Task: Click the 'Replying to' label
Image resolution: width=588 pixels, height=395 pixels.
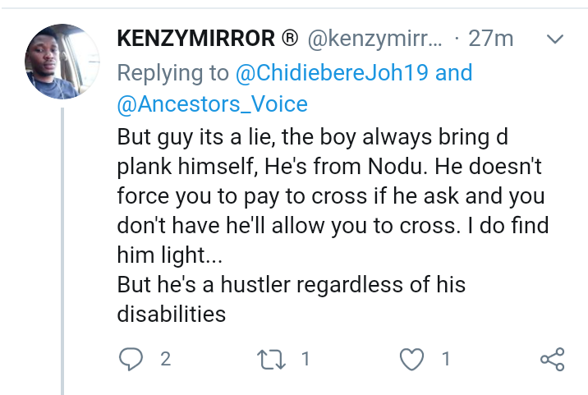Action: tap(172, 72)
